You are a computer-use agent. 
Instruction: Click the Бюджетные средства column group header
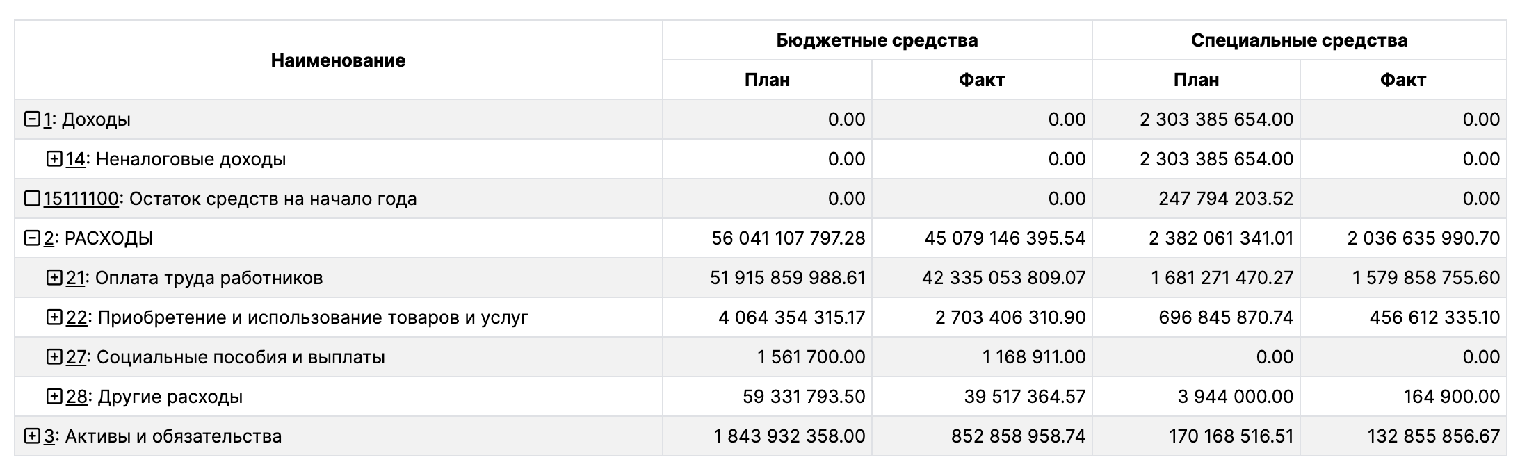[877, 40]
